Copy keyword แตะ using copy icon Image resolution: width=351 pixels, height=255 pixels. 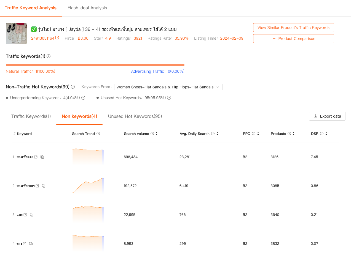31,215
